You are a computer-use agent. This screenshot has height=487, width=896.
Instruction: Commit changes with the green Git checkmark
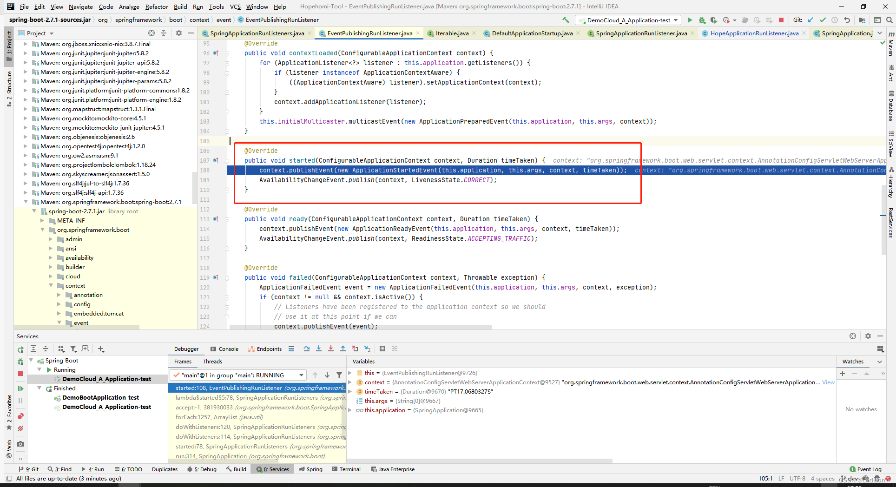tap(823, 20)
